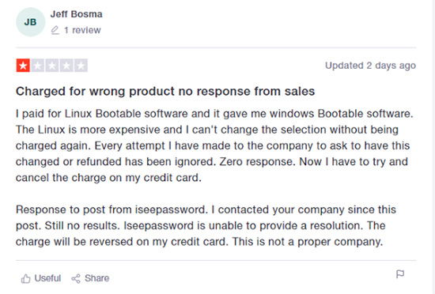Click the 'Updated 2 days ago' timestamp

pyautogui.click(x=370, y=66)
